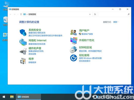Click the 优化视觉显示 link
Screen dimensions: 134x100
click(85, 61)
